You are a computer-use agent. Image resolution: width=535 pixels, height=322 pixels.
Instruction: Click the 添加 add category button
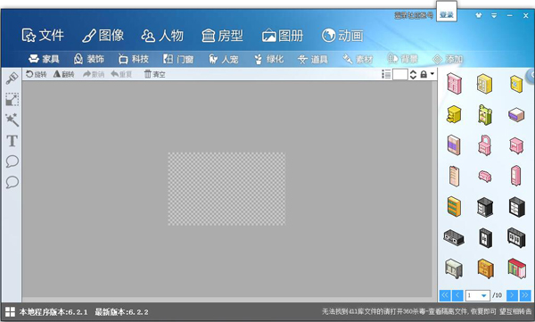(x=448, y=59)
